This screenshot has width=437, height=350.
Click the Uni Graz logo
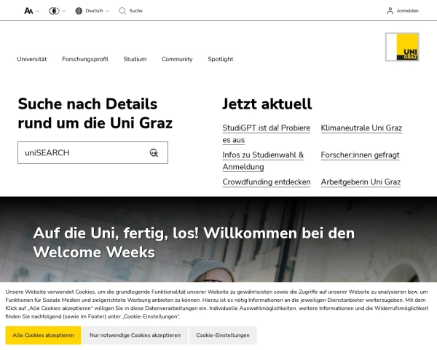(x=402, y=47)
